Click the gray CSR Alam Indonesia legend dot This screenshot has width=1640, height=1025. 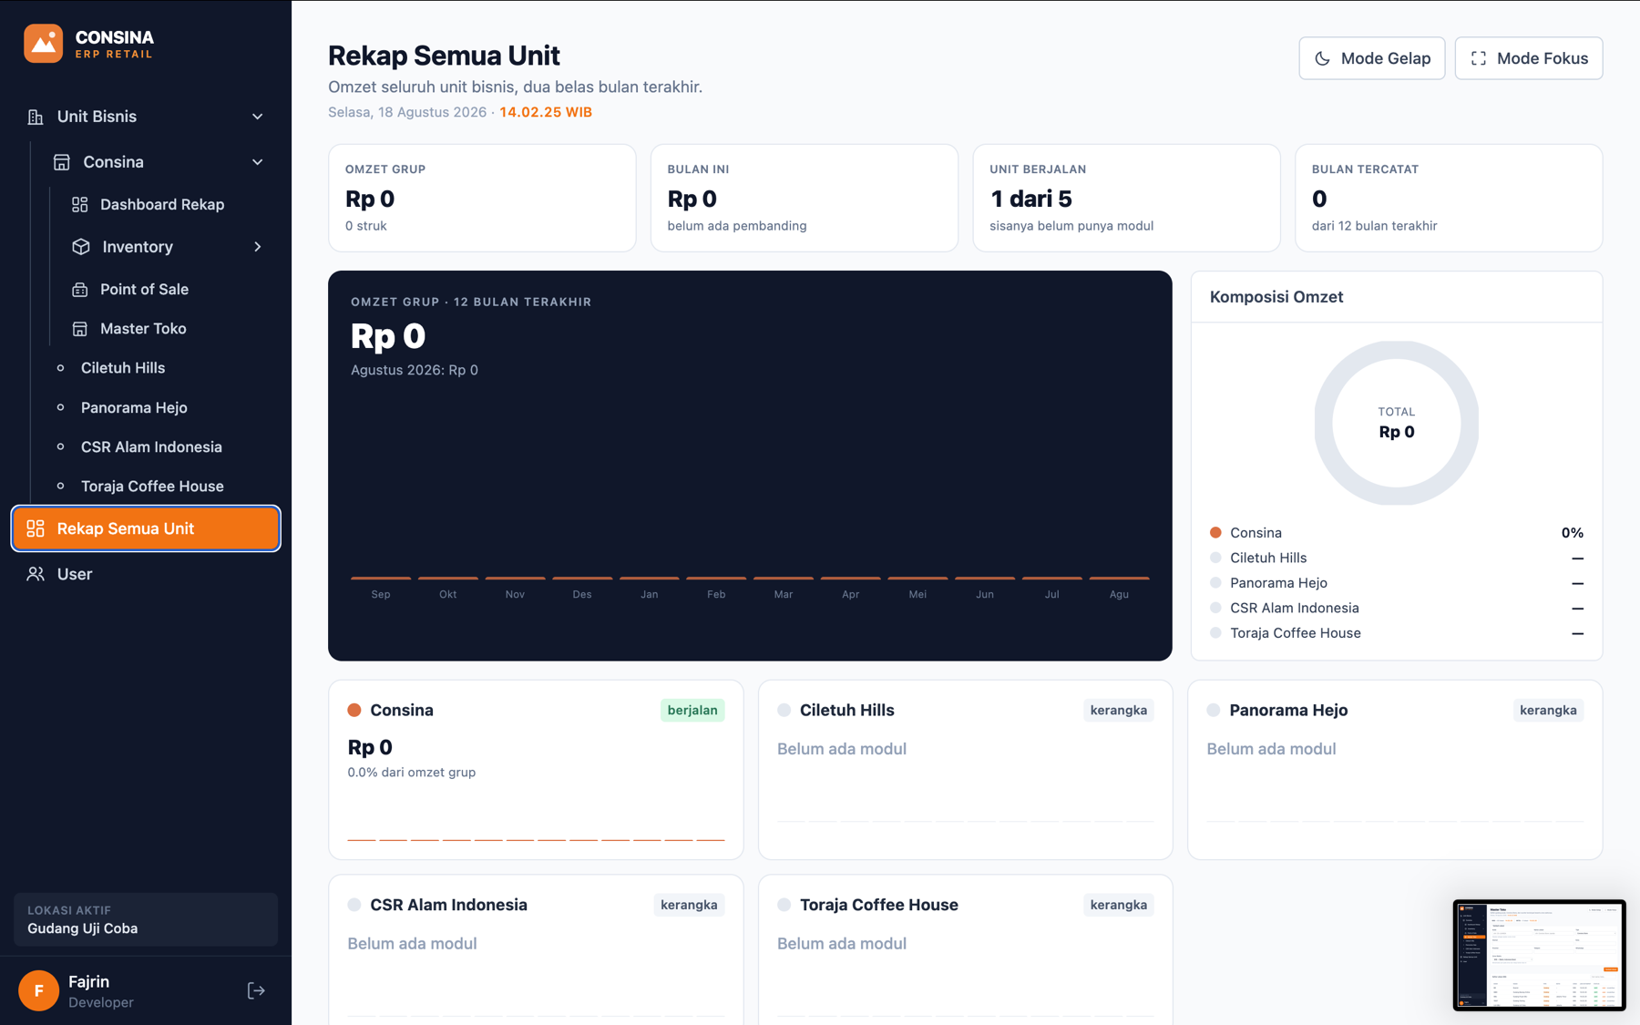click(1215, 608)
